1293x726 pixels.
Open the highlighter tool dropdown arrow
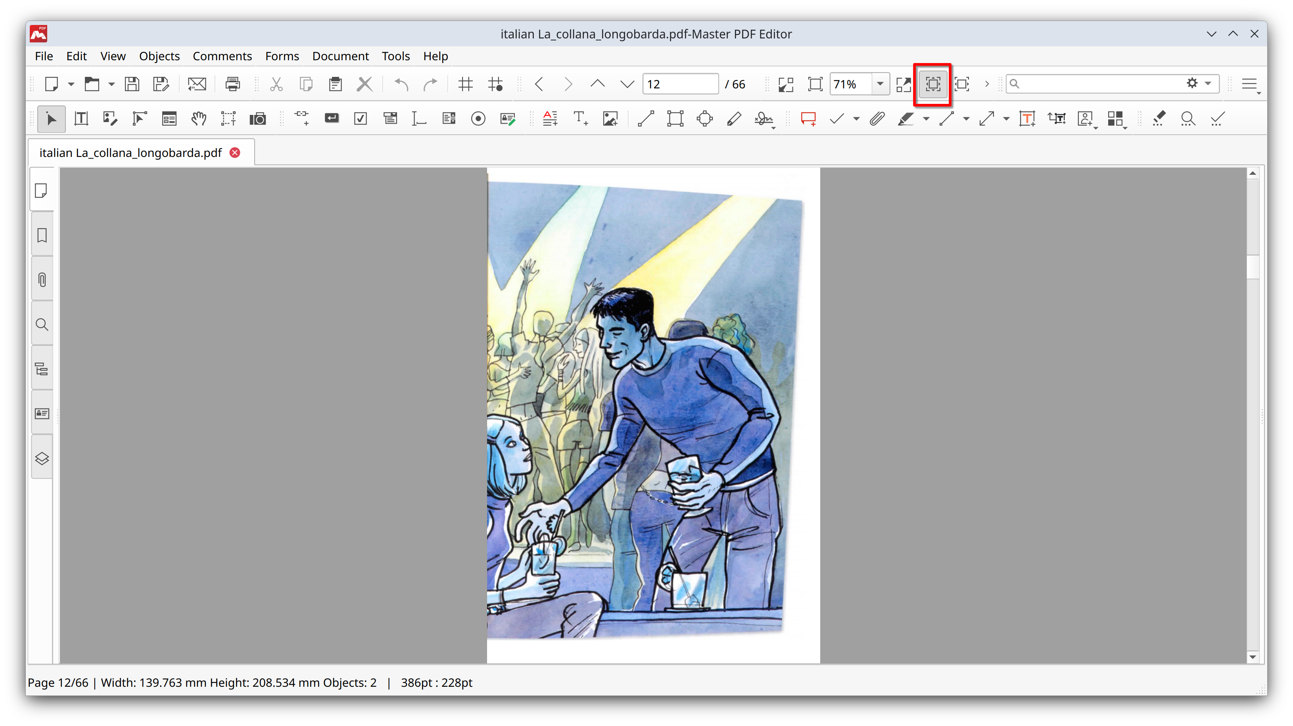coord(926,119)
